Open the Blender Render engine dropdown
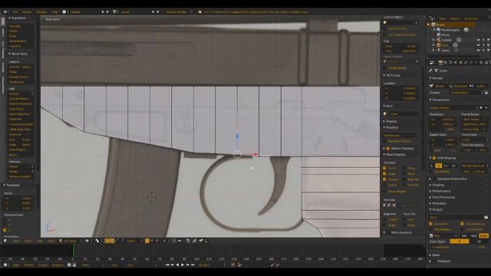Viewport: 491px width, 276px height. (179, 12)
